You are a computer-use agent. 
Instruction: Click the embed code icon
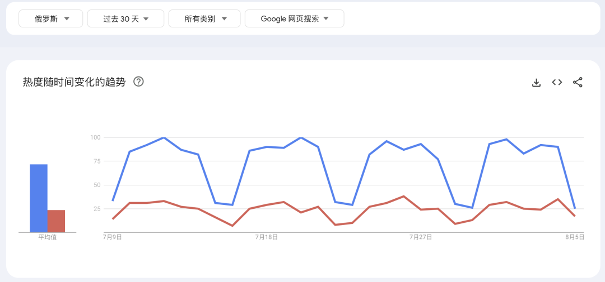tap(557, 82)
